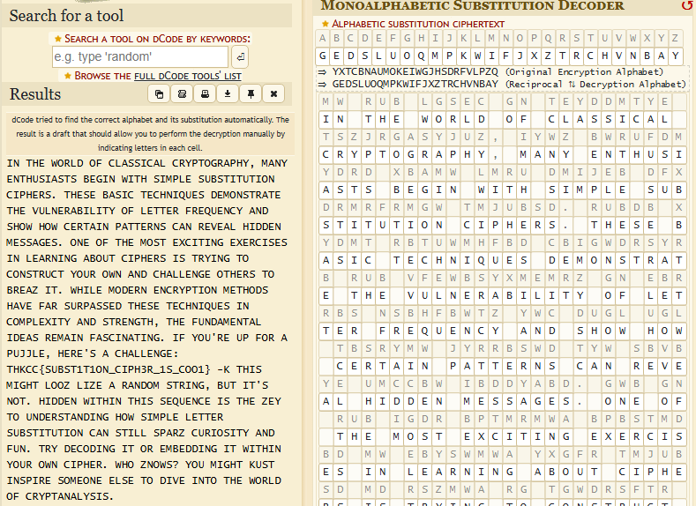The width and height of the screenshot is (696, 506).
Task: Select the substitution input under header A
Action: tap(323, 56)
